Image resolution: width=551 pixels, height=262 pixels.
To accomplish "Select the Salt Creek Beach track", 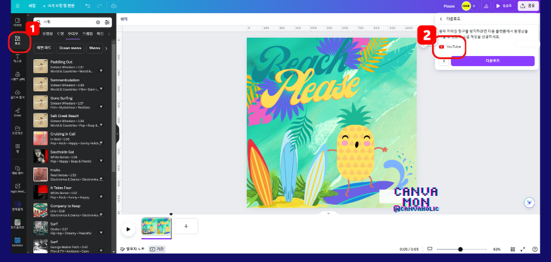I will click(x=69, y=120).
